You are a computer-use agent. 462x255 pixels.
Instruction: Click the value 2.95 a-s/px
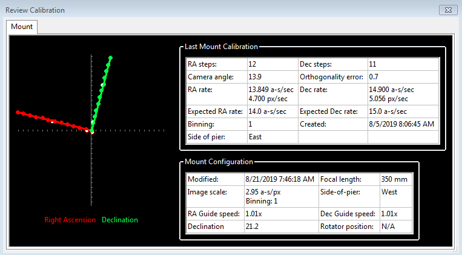pyautogui.click(x=263, y=192)
